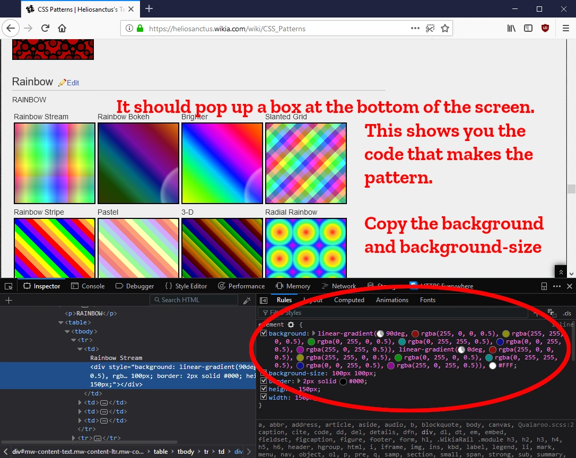The width and height of the screenshot is (576, 458).
Task: Go back to the previous page
Action: (10, 28)
